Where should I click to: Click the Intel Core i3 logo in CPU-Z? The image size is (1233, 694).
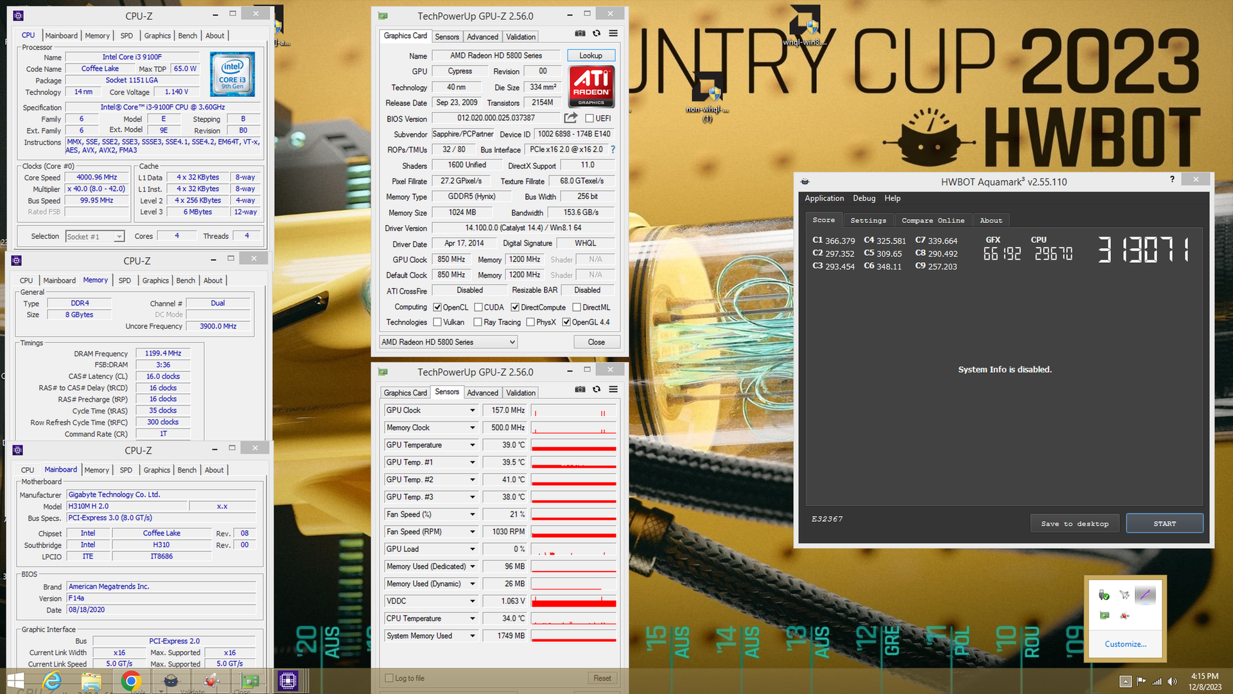(232, 75)
